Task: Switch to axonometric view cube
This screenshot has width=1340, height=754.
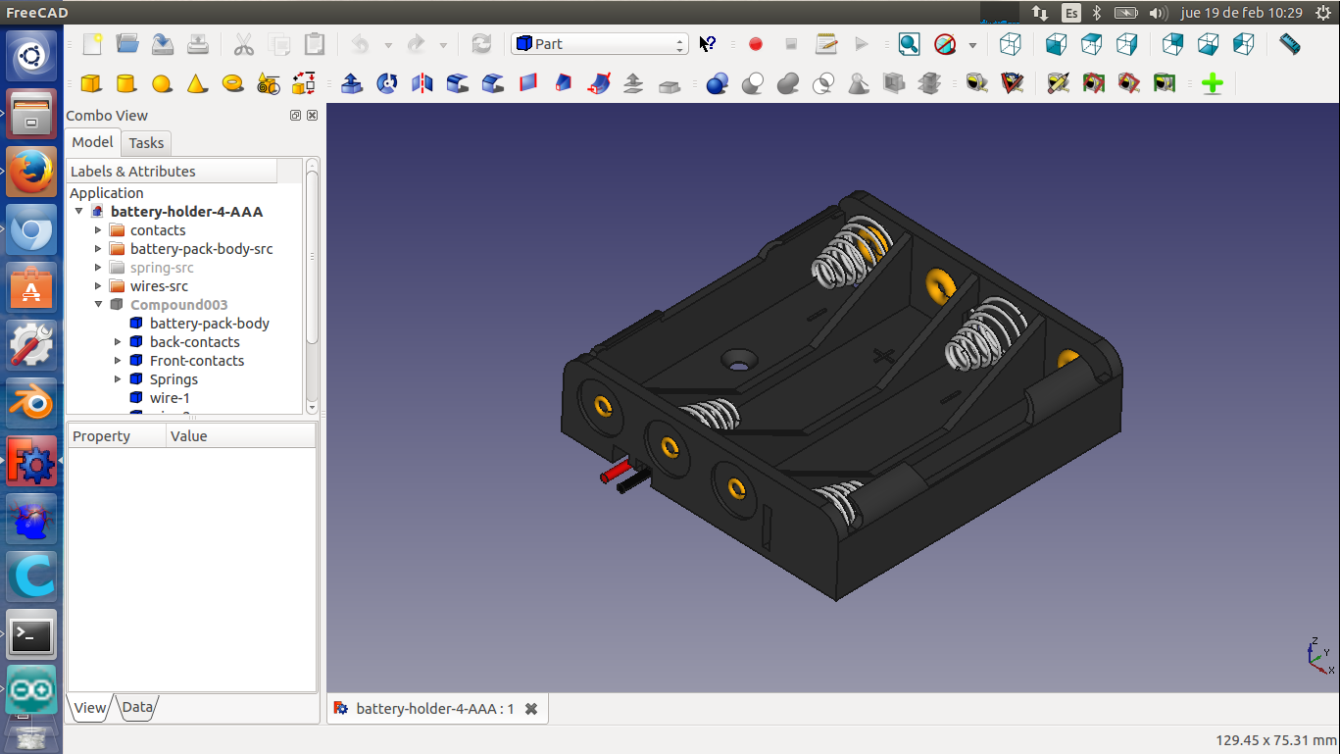Action: pyautogui.click(x=1010, y=44)
